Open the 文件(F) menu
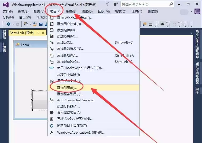Image resolution: width=202 pixels, height=143 pixels. pyautogui.click(x=8, y=11)
